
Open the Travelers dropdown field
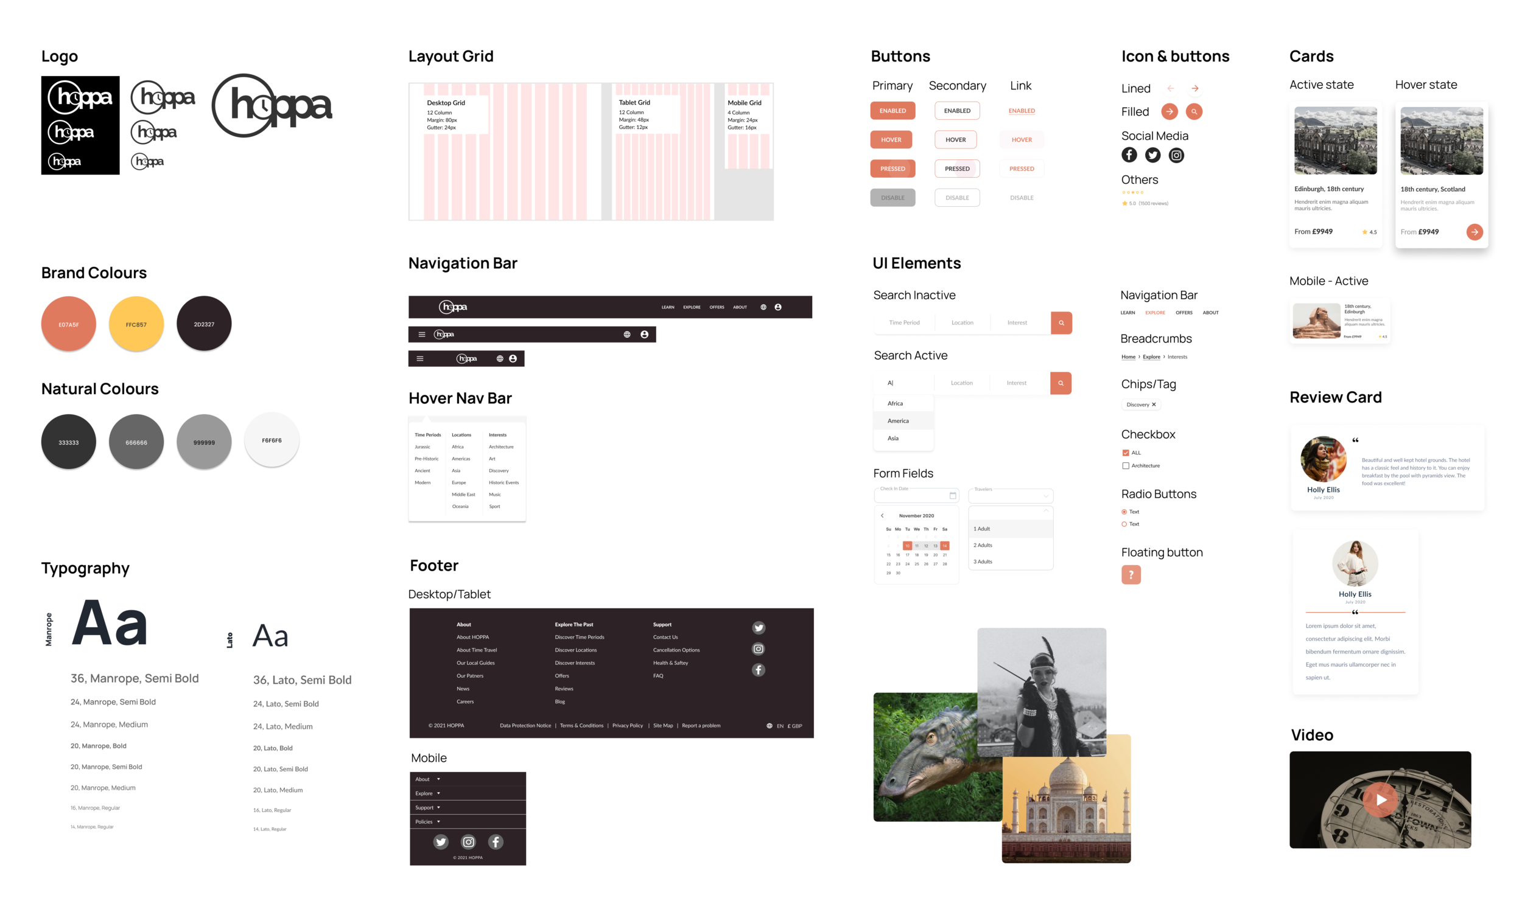(1011, 496)
